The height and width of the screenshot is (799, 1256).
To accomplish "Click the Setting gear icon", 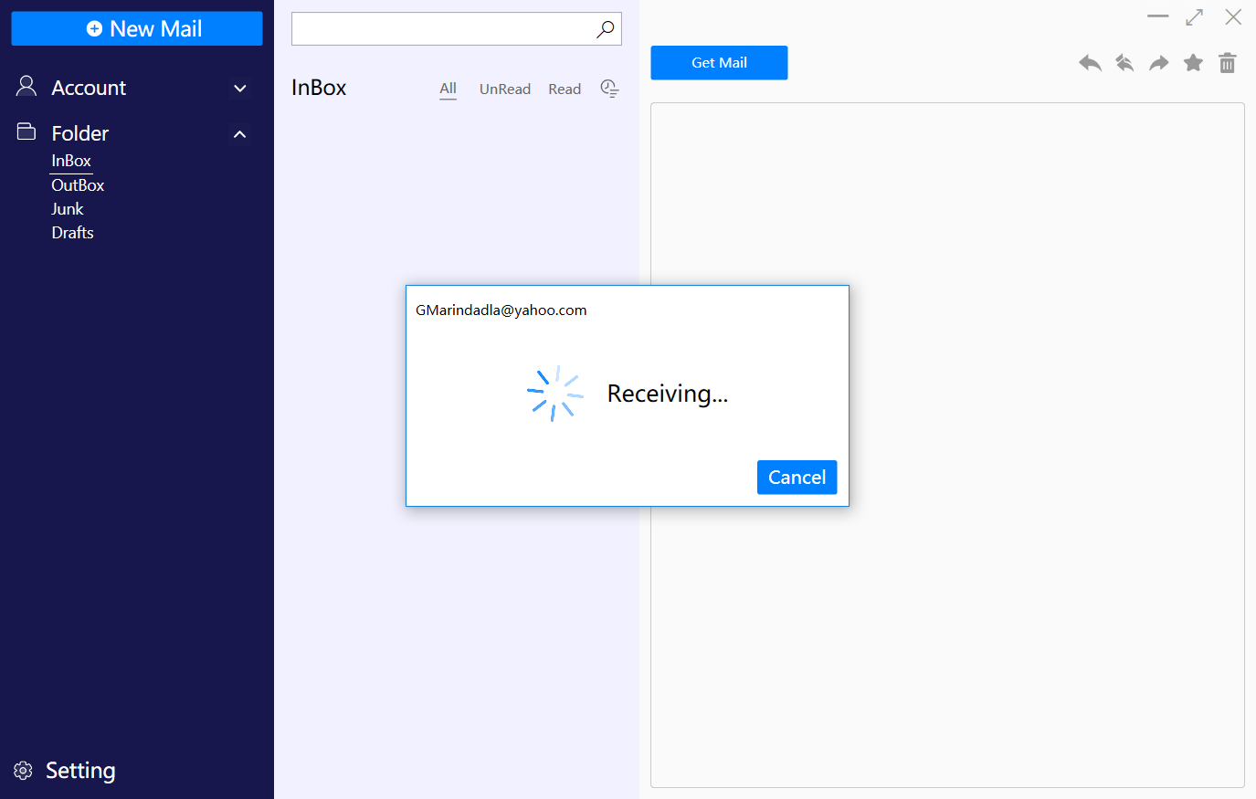I will coord(24,771).
